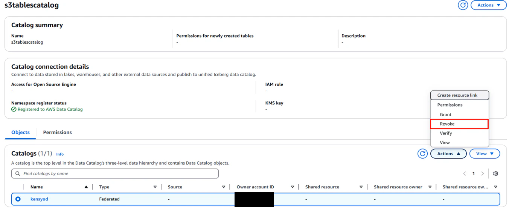Image resolution: width=509 pixels, height=211 pixels.
Task: Select the kensyod catalog radio button
Action: point(18,199)
